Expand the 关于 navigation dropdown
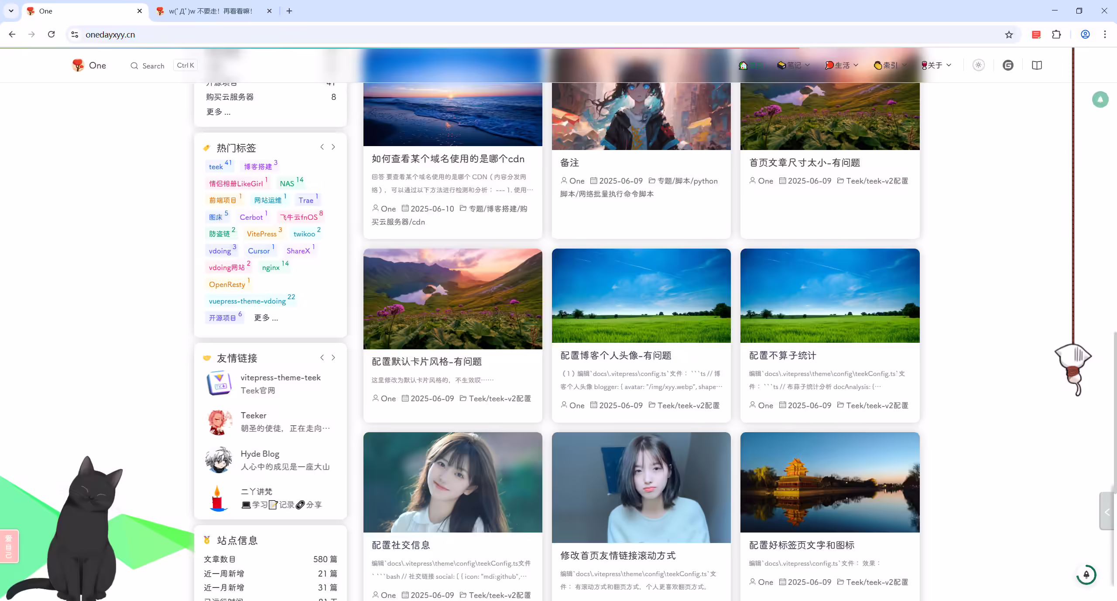The height and width of the screenshot is (601, 1117). pyautogui.click(x=936, y=65)
